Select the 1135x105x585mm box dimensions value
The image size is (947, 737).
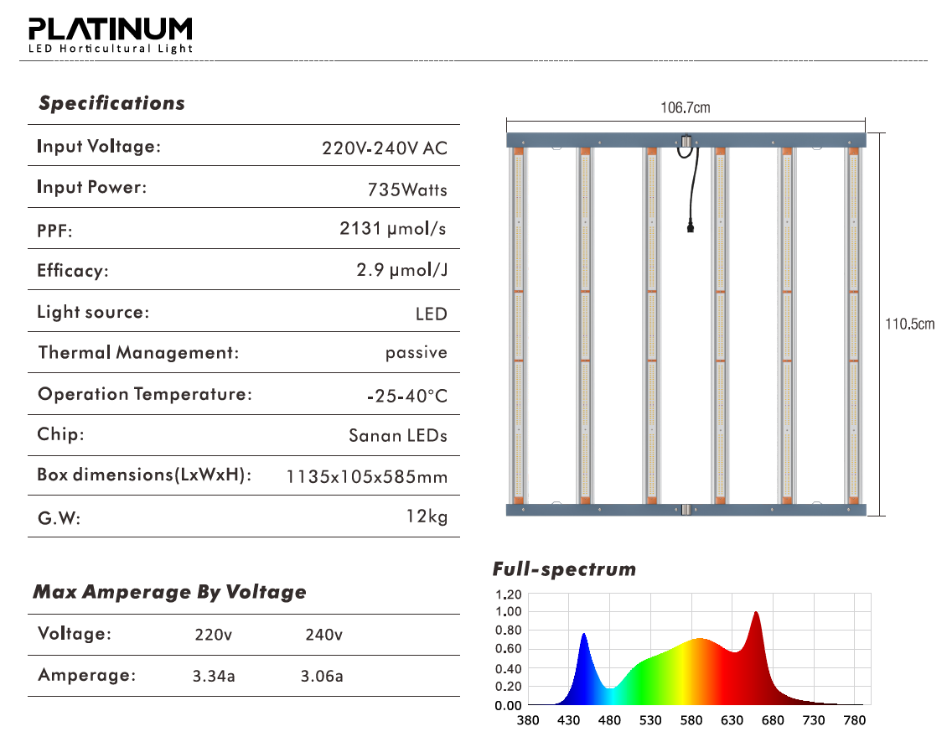click(x=366, y=477)
